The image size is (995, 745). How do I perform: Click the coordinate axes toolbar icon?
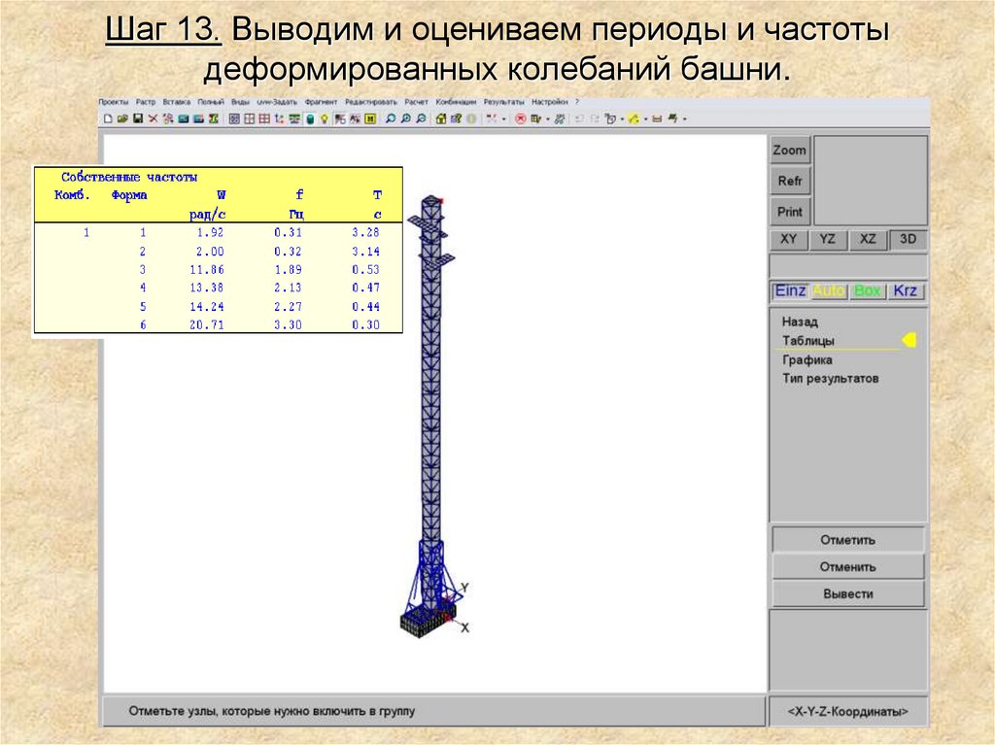point(279,119)
